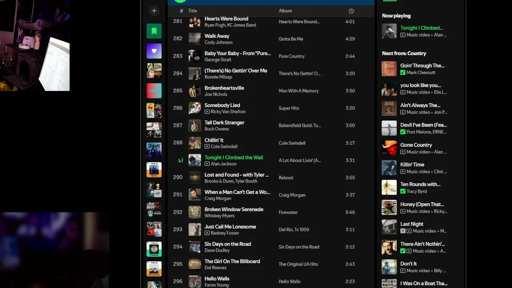Click video icon under 'Honey (Open That...'
This screenshot has height=288, width=512.
point(403,211)
